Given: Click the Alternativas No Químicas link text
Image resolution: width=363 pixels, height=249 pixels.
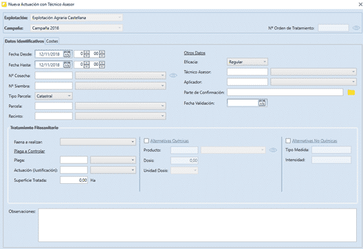Looking at the screenshot, I should [314, 141].
